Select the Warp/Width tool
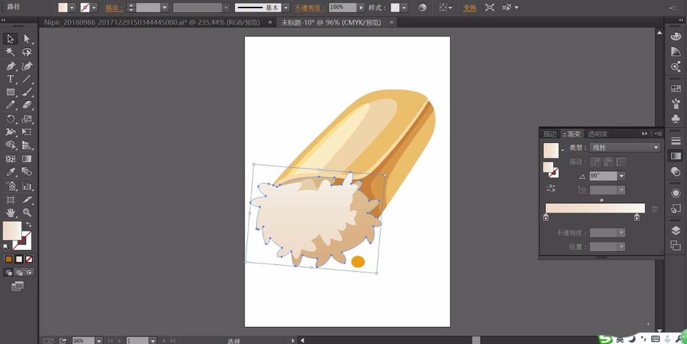 [x=10, y=132]
